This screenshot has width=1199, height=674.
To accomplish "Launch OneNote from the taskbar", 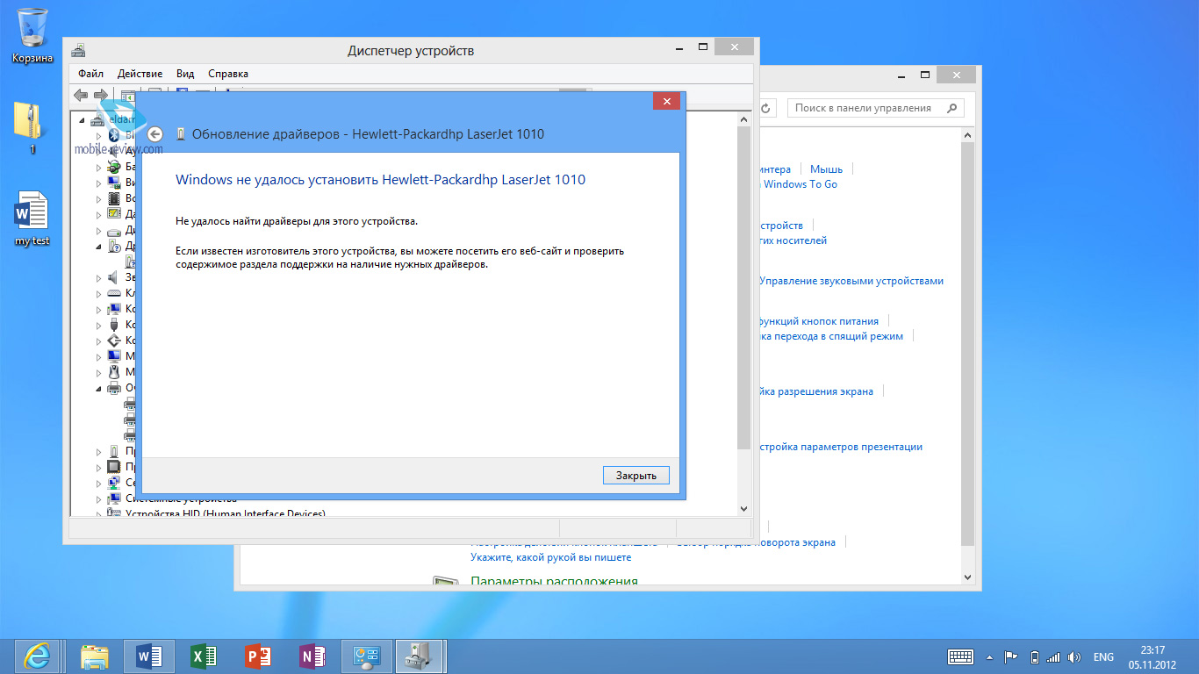I will [x=312, y=656].
